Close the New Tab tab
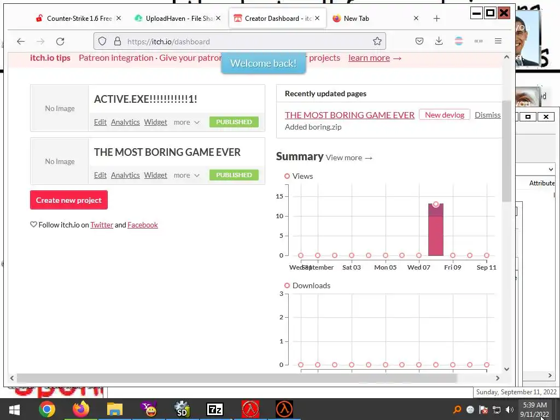Viewport: 560px width, 420px height. 416,18
